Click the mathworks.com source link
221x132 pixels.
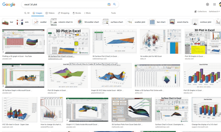[x=117, y=127]
